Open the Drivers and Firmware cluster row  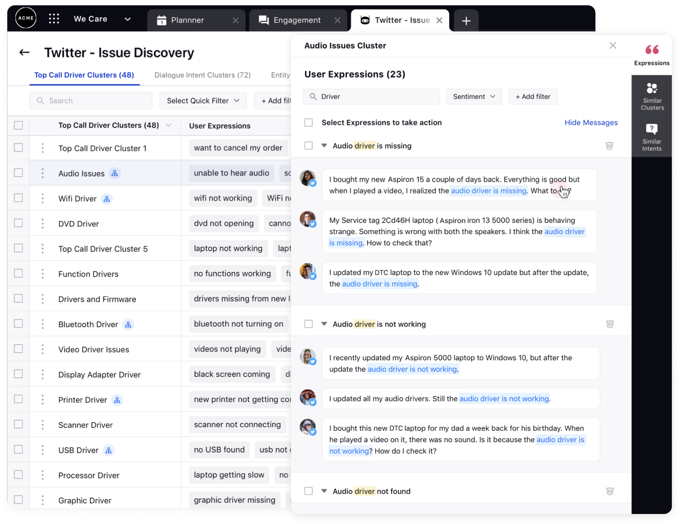97,299
